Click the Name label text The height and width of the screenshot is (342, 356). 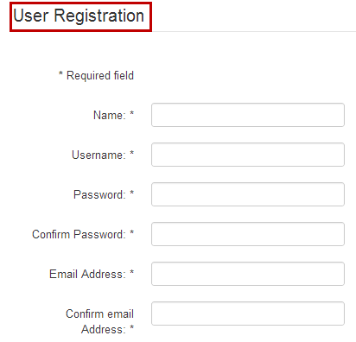(110, 115)
